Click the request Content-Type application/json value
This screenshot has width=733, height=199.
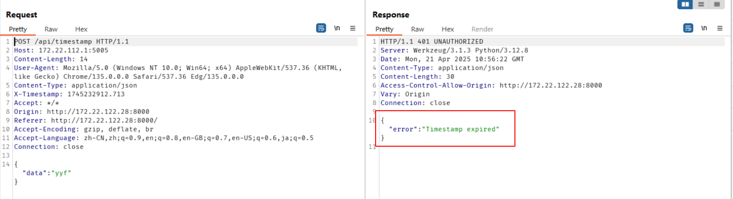click(104, 85)
